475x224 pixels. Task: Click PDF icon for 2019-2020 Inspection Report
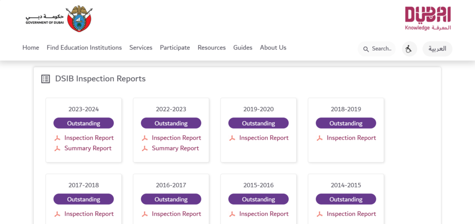click(x=232, y=138)
